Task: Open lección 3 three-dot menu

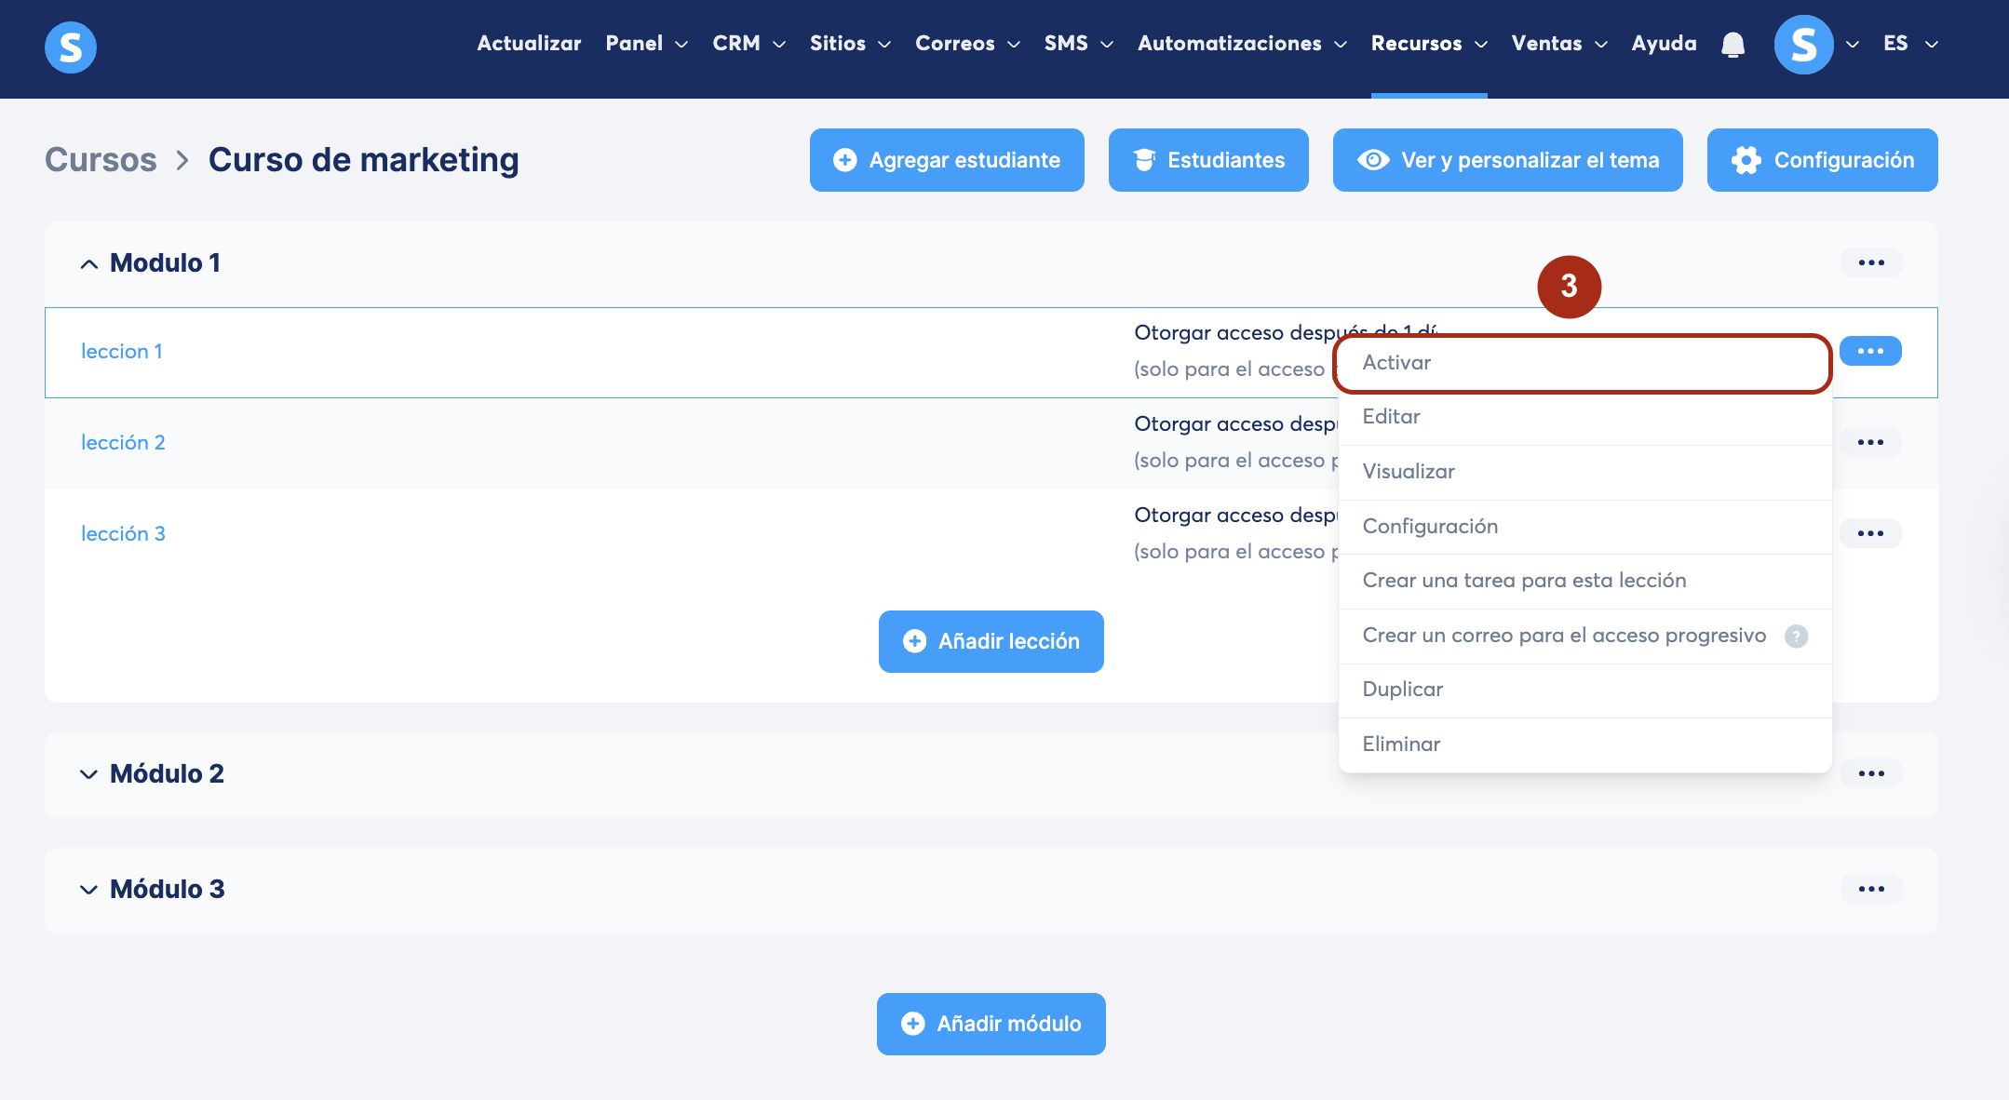Action: coord(1870,533)
